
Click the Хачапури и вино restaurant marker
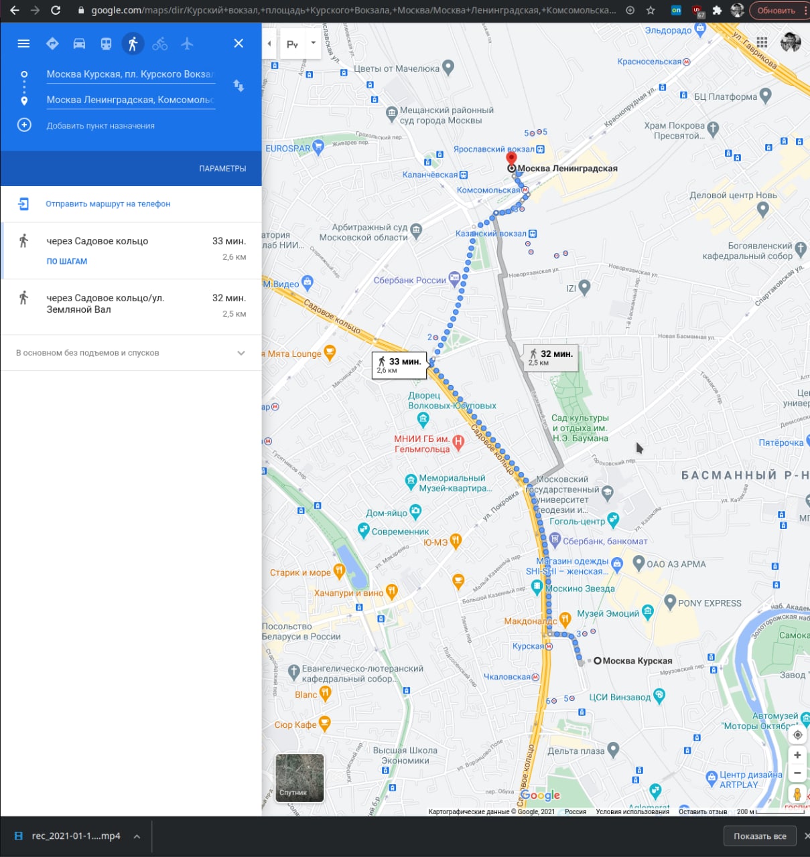point(392,591)
